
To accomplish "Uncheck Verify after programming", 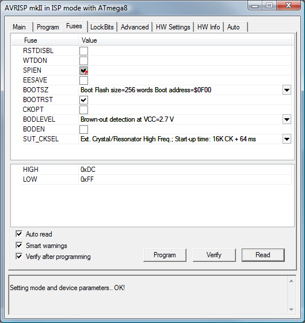I will [19, 257].
